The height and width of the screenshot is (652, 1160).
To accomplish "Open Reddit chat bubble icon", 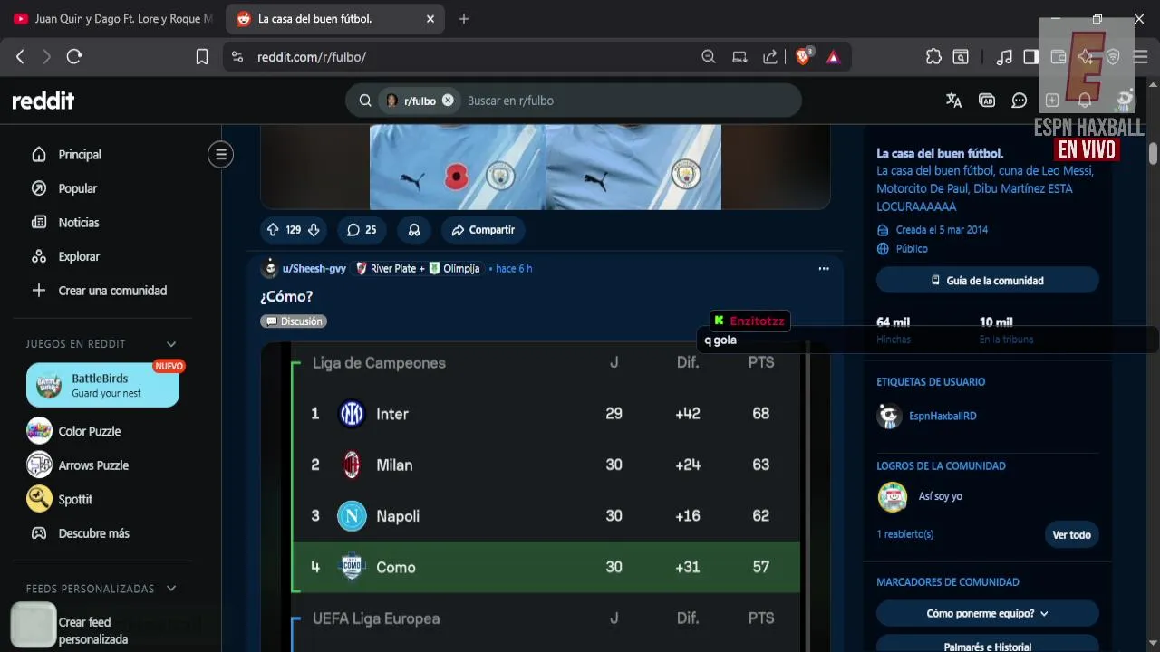I will (1020, 101).
